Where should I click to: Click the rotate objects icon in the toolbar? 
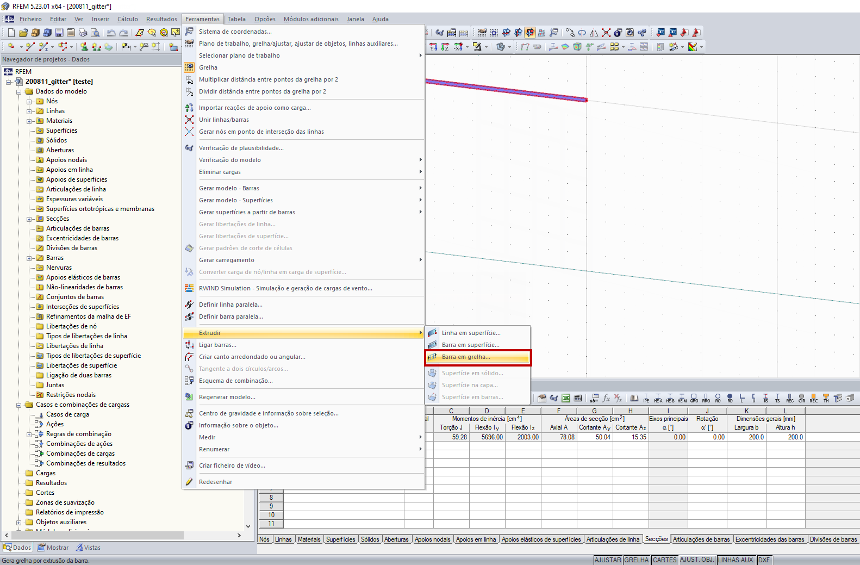tap(582, 33)
